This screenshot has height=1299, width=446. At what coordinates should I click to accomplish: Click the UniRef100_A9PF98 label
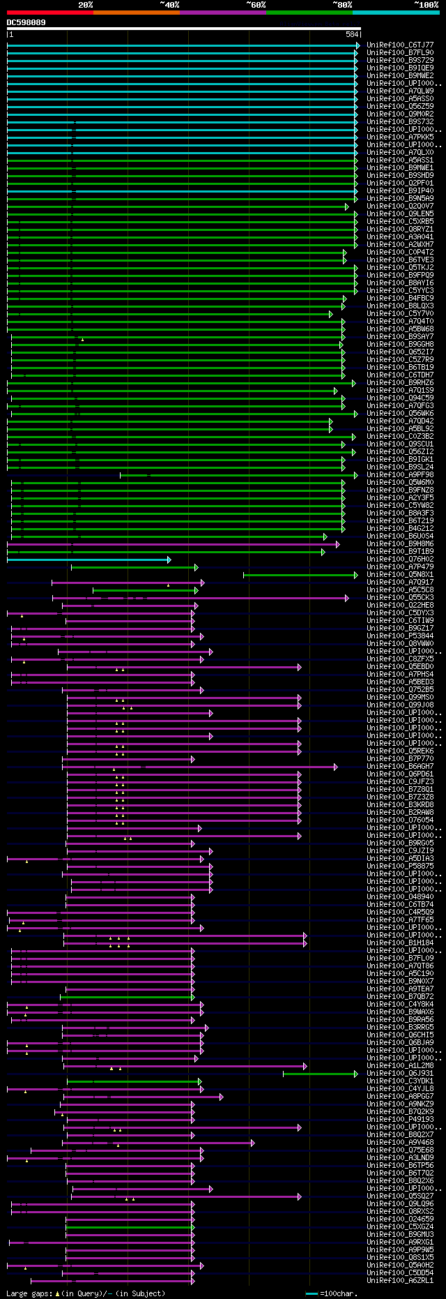[400, 475]
